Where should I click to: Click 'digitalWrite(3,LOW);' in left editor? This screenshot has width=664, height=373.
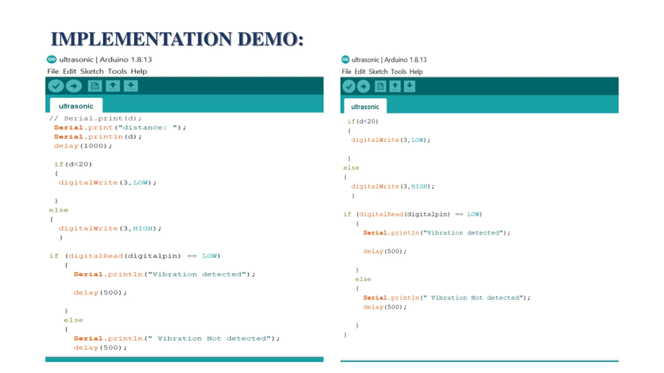[108, 183]
